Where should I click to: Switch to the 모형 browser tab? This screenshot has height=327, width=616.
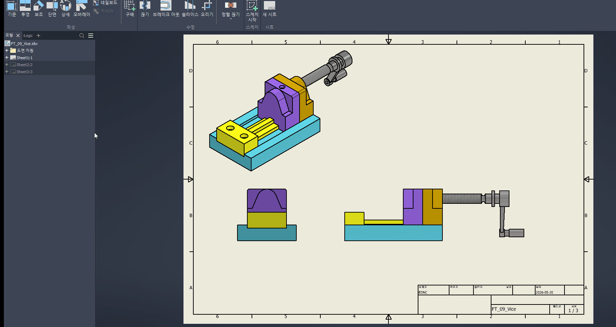click(x=9, y=35)
